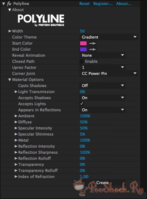
Task: Collapse the Polyline effect group
Action: coord(4,4)
